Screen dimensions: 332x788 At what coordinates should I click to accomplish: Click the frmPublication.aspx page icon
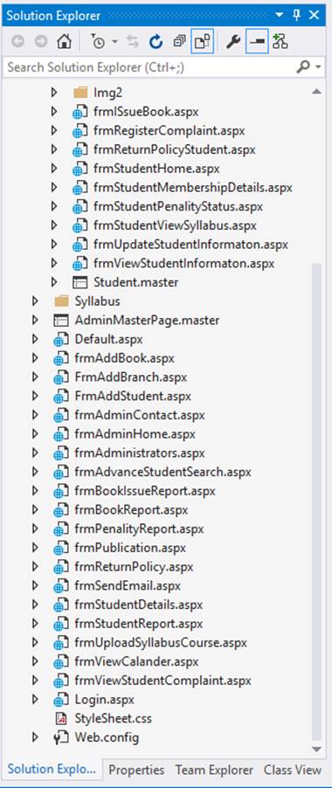point(61,548)
